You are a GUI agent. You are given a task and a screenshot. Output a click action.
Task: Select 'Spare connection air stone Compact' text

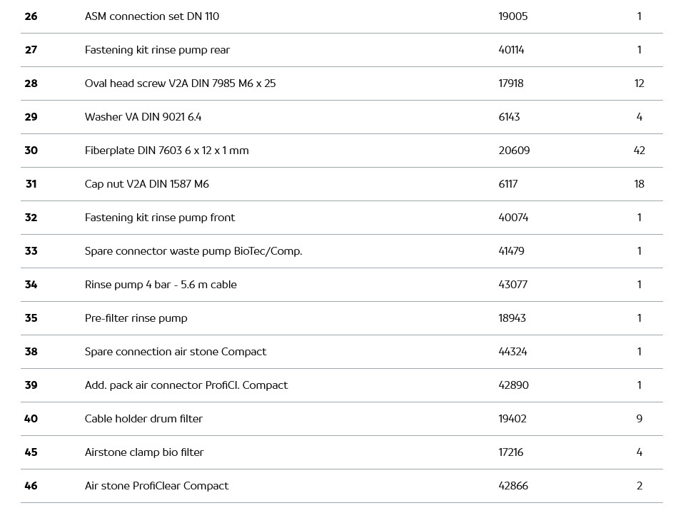click(x=176, y=352)
